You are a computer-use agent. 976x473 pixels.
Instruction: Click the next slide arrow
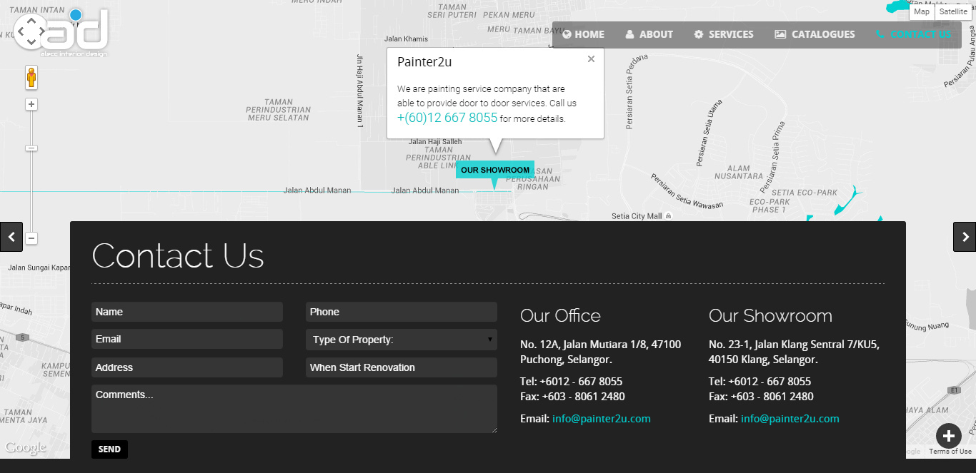click(x=965, y=237)
